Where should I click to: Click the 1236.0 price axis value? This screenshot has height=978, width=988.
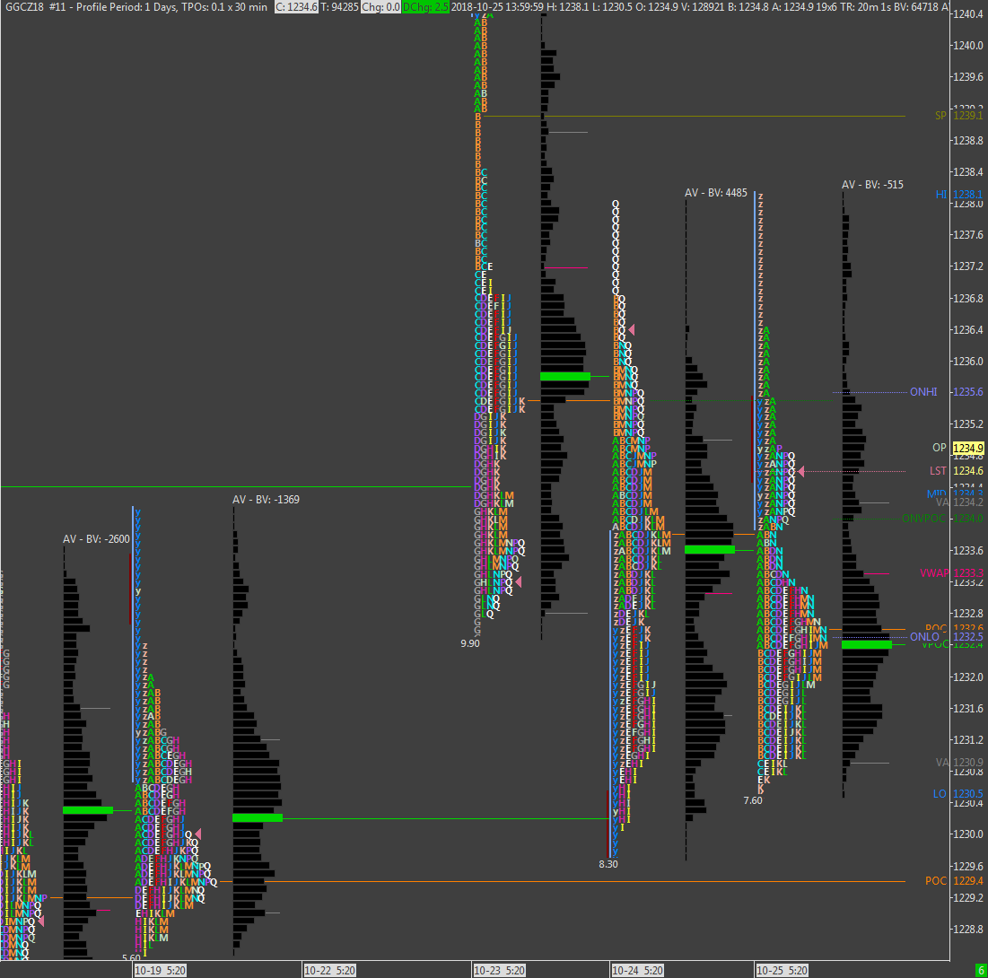point(968,361)
